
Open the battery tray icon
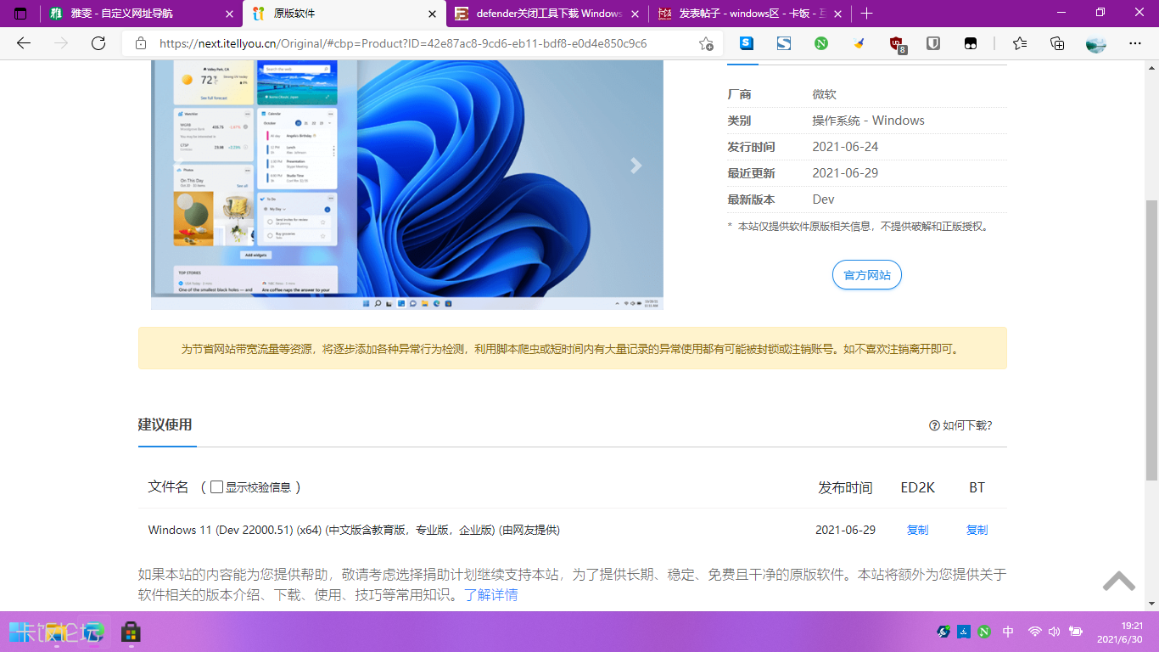pos(1076,632)
